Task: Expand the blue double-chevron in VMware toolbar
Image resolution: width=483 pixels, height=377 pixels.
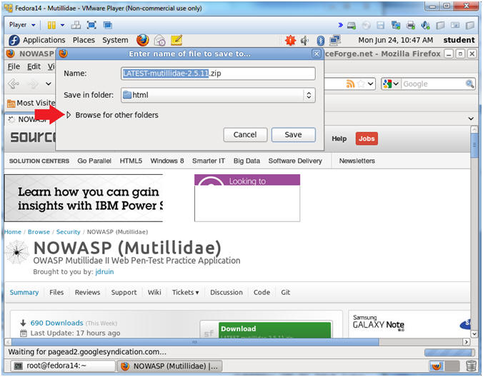Action: (x=340, y=25)
